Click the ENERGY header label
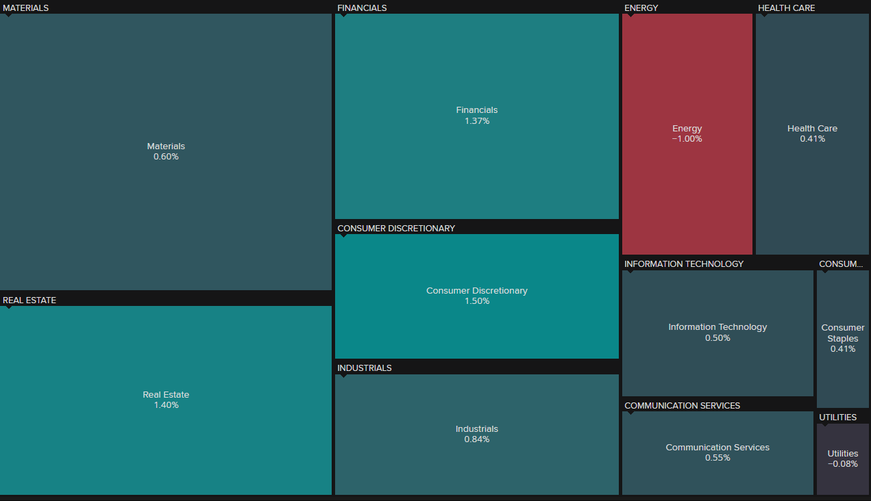Screen dimensions: 871x501 point(641,8)
